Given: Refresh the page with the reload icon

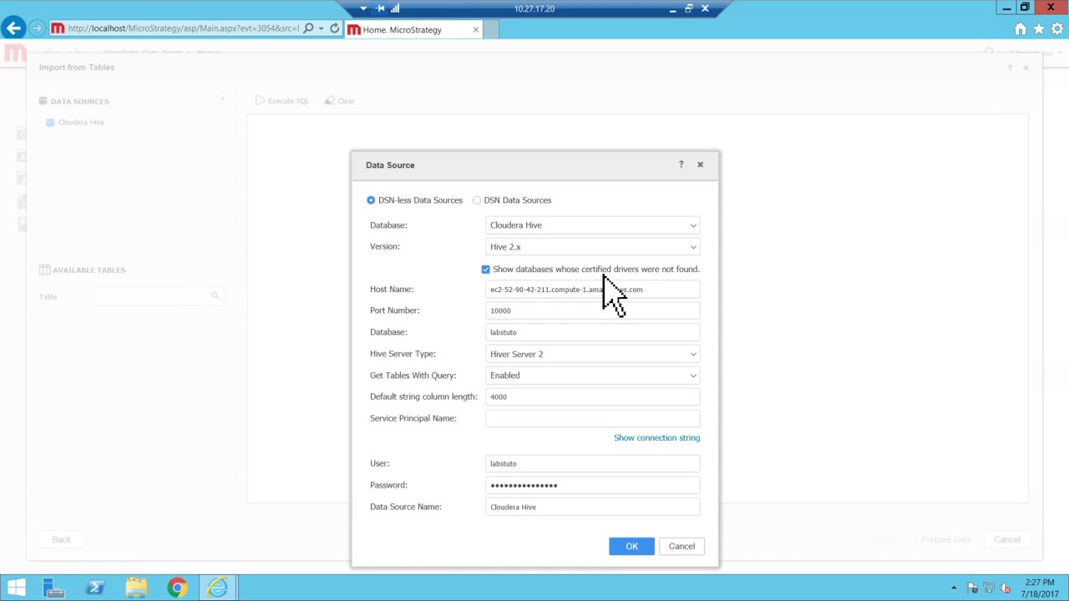Looking at the screenshot, I should 335,28.
